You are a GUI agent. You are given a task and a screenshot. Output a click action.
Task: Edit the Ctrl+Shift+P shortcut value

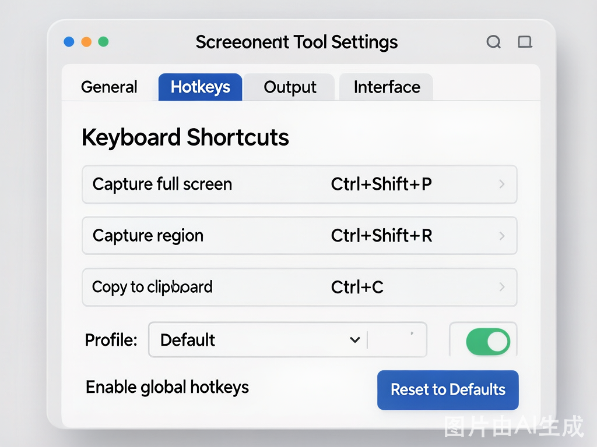pyautogui.click(x=381, y=184)
